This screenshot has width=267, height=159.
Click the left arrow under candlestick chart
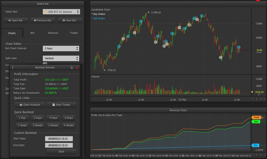[257, 99]
